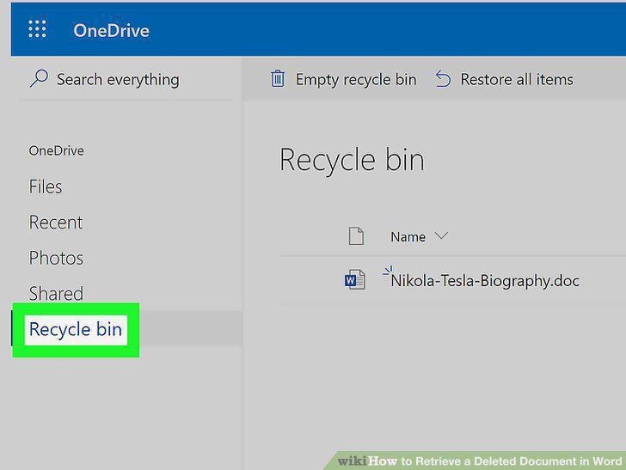Click the Recycle bin page heading
Image resolution: width=626 pixels, height=470 pixels.
pyautogui.click(x=352, y=160)
